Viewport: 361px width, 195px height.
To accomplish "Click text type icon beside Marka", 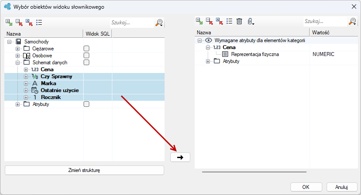I will 35,83.
